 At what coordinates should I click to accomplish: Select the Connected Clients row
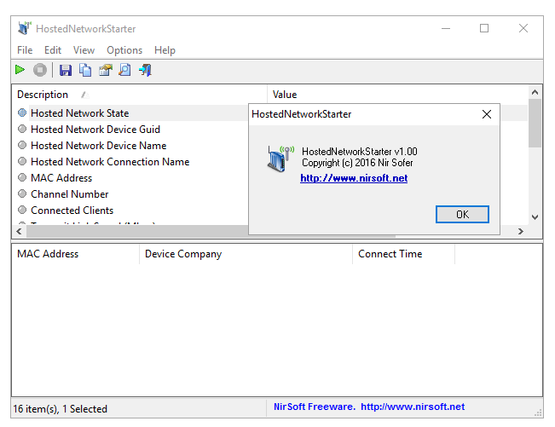[130, 211]
